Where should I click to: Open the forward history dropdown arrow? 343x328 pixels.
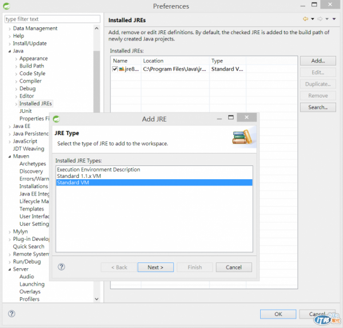point(327,19)
